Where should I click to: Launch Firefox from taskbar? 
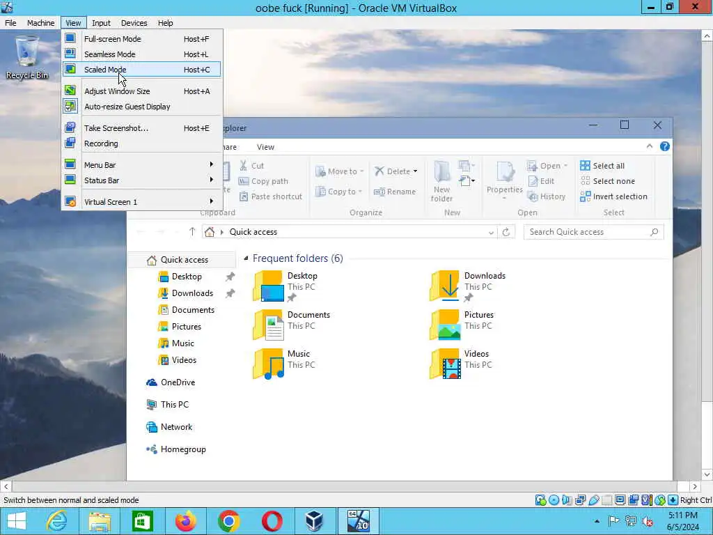pos(185,521)
